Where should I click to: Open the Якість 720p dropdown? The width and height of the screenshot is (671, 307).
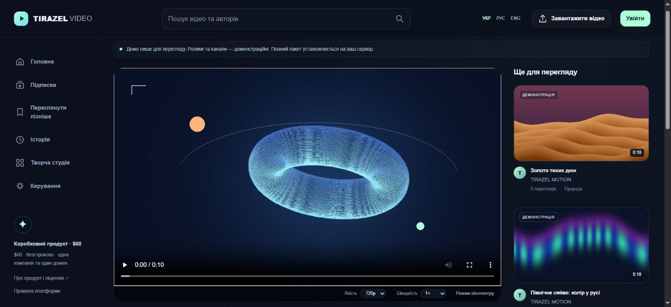click(373, 293)
